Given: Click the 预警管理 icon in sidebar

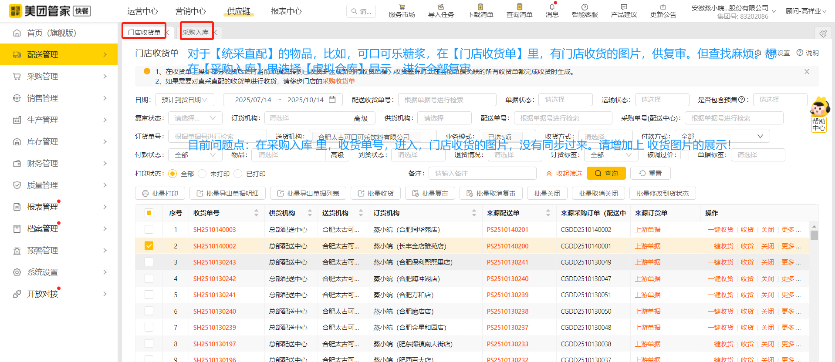Looking at the screenshot, I should click(x=17, y=251).
